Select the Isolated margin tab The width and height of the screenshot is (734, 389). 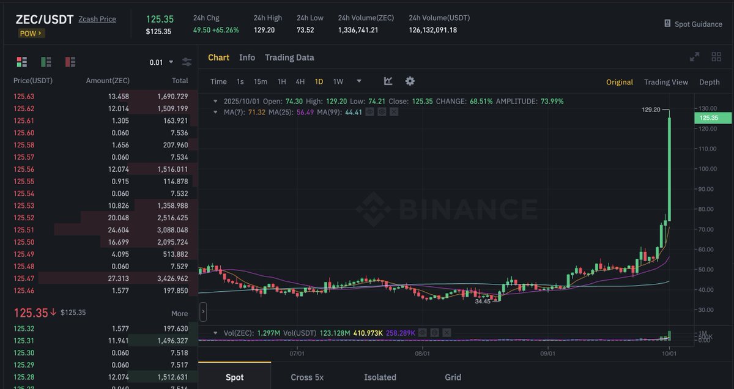pyautogui.click(x=380, y=377)
